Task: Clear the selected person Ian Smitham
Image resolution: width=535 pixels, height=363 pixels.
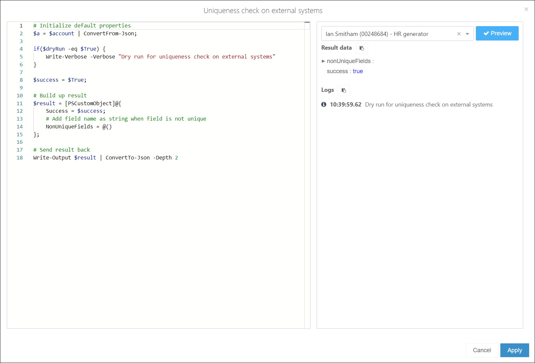Action: 459,34
